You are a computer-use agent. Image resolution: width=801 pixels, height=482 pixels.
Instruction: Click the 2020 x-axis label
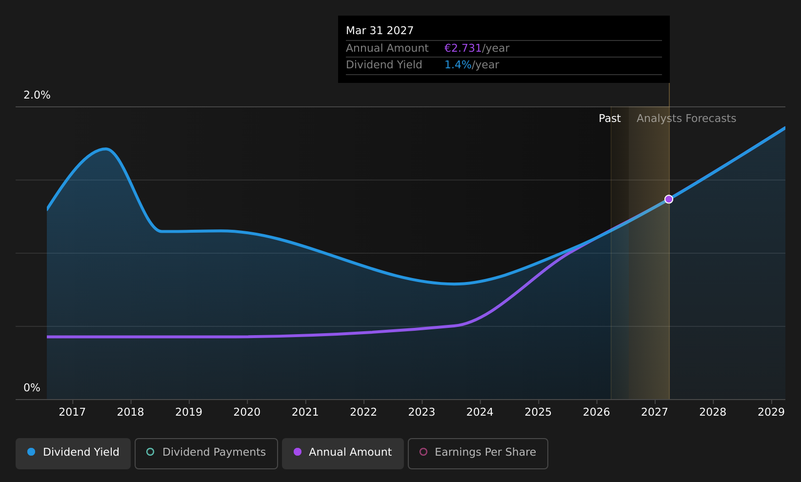(247, 412)
